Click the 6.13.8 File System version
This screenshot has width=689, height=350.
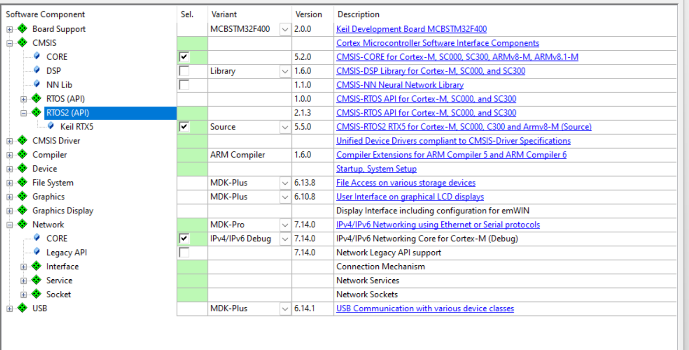[x=305, y=182]
